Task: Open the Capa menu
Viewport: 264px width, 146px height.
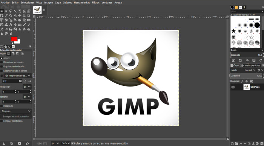Action: point(58,3)
